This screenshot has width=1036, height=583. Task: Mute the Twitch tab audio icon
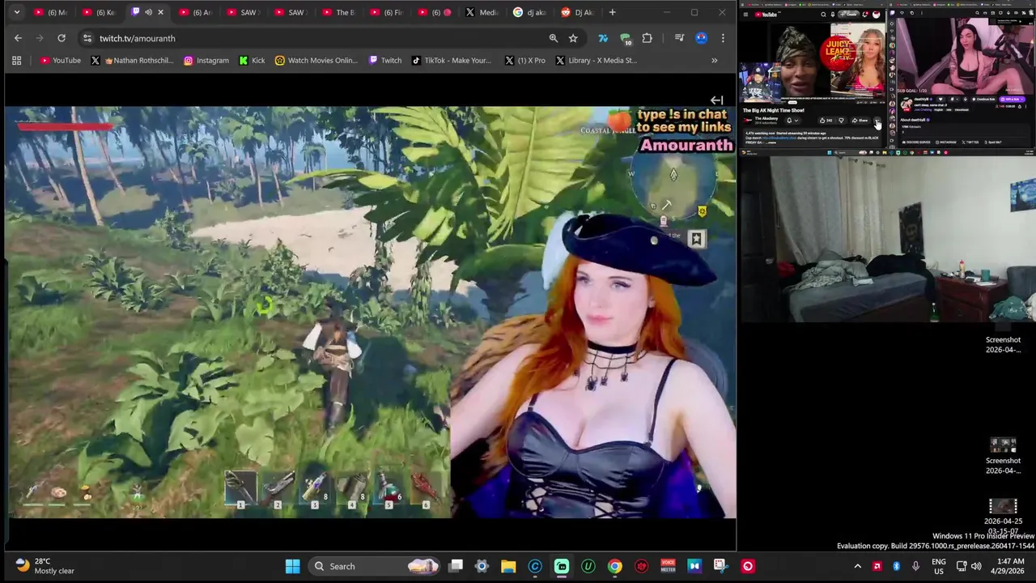pyautogui.click(x=148, y=12)
